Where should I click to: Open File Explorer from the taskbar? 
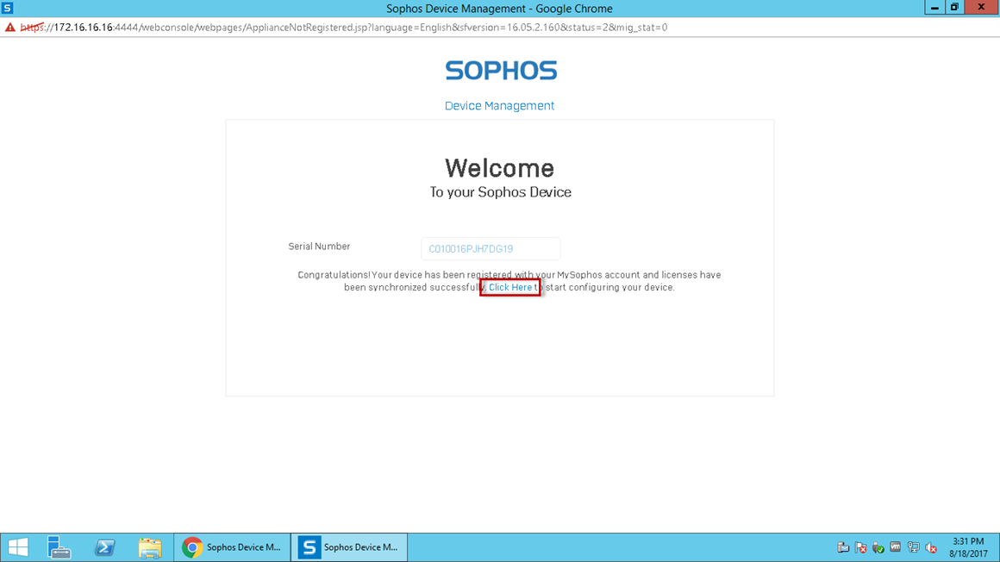coord(150,547)
